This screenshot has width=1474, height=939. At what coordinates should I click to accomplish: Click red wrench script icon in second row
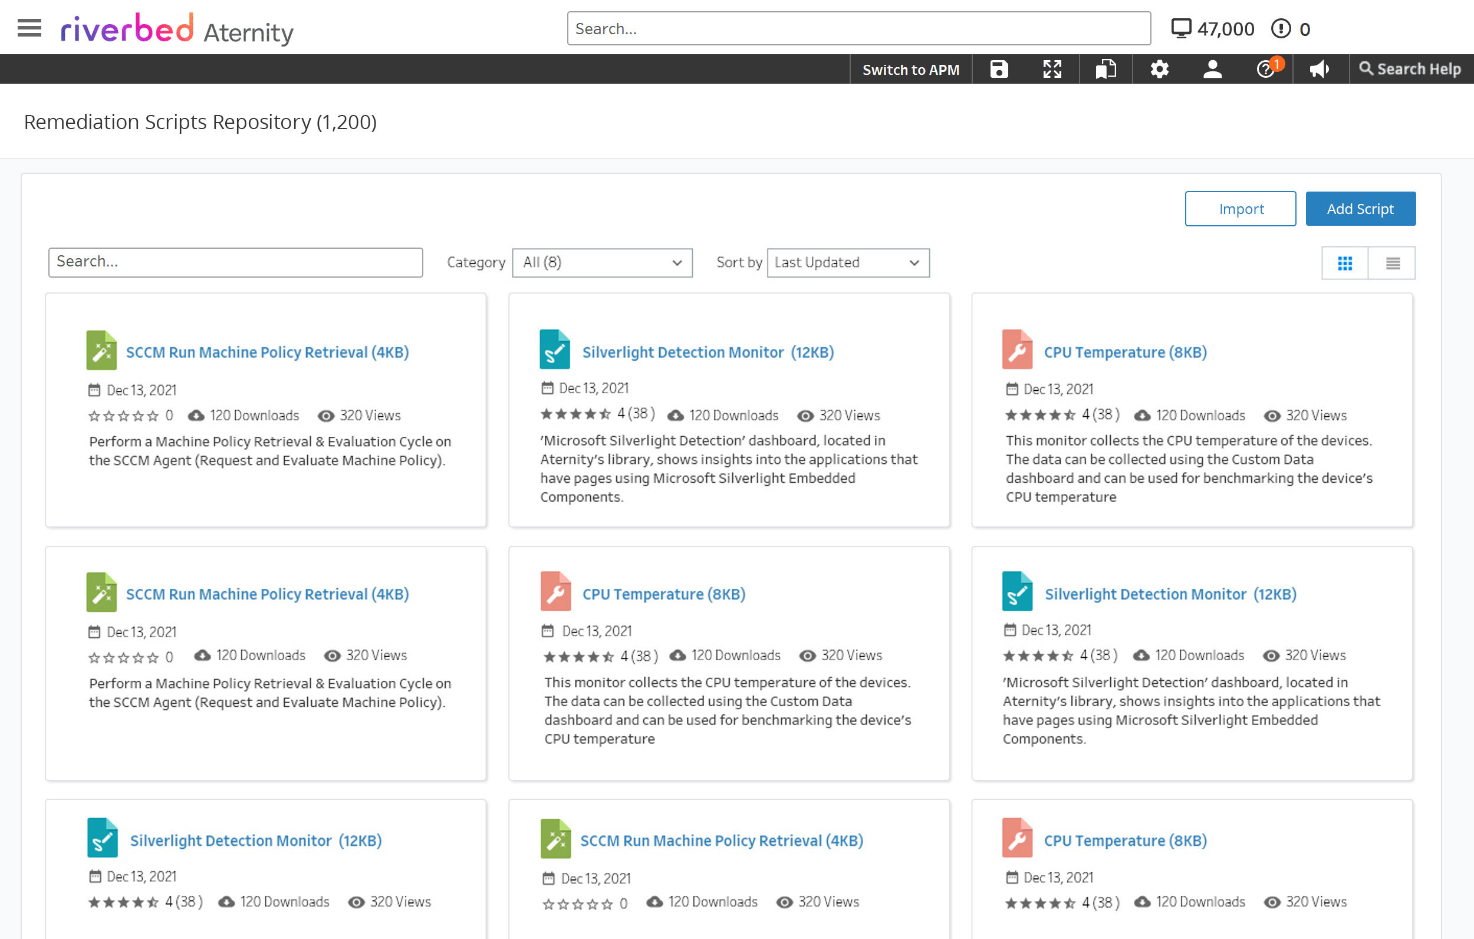pyautogui.click(x=556, y=591)
